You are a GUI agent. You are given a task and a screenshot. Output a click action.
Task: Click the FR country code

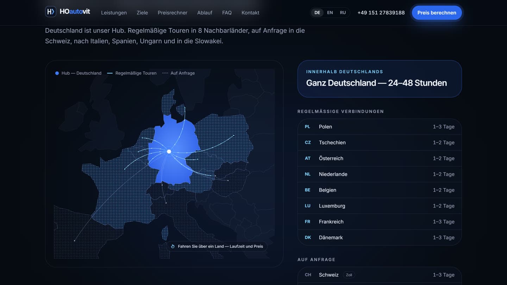point(307,222)
